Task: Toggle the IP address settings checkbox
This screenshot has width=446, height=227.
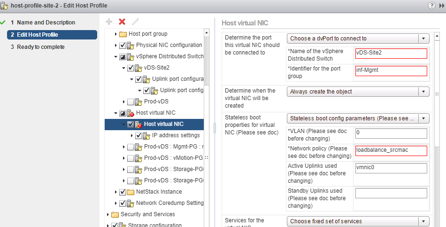Action: point(138,135)
